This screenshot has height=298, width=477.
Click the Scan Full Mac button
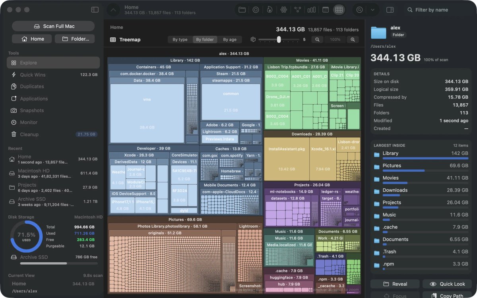(x=53, y=26)
